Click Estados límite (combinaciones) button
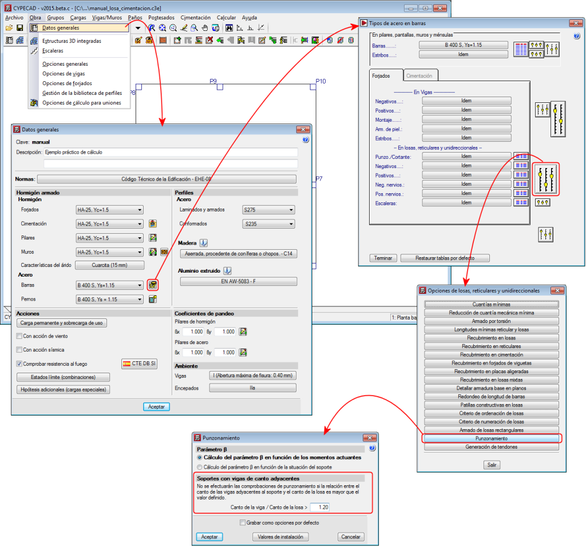Viewport: 586px width, 547px height. pyautogui.click(x=63, y=377)
